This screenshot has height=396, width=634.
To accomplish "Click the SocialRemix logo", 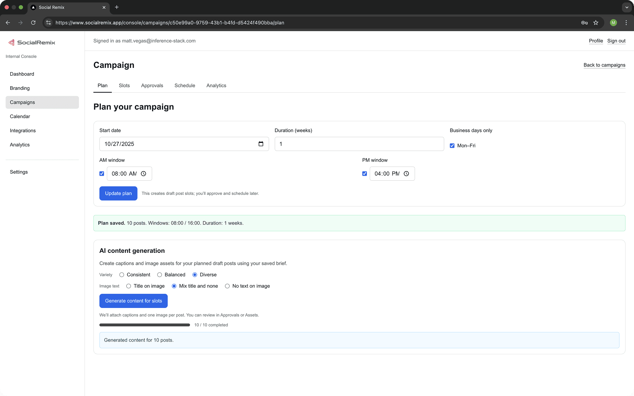I will (x=32, y=42).
